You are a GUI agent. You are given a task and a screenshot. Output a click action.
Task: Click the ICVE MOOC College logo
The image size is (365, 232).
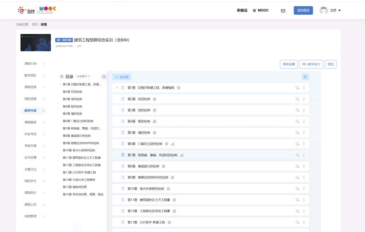37,10
